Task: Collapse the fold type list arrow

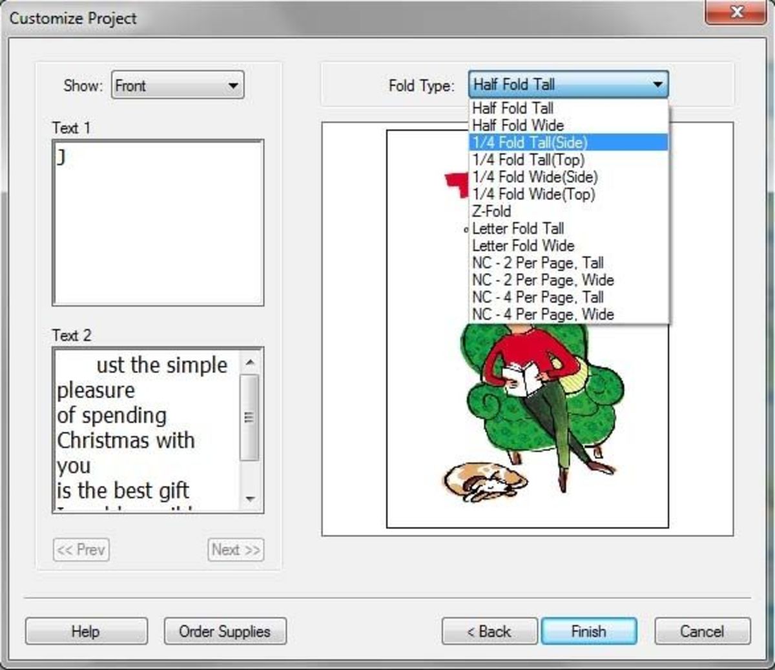Action: point(658,84)
